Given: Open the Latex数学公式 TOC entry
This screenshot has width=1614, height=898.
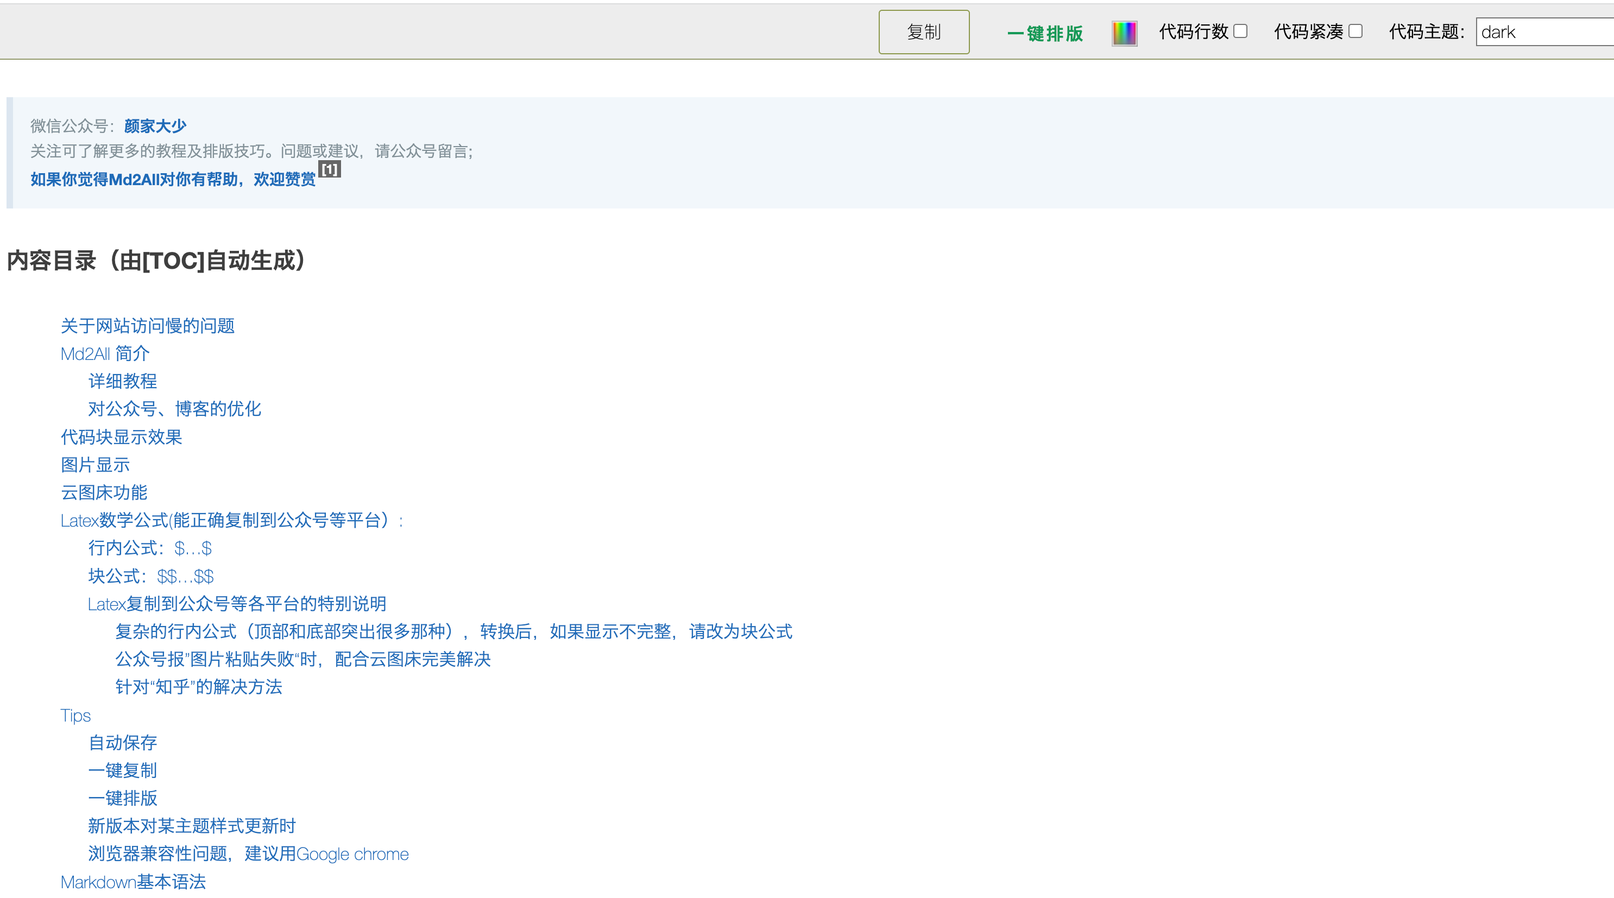Looking at the screenshot, I should 231,520.
